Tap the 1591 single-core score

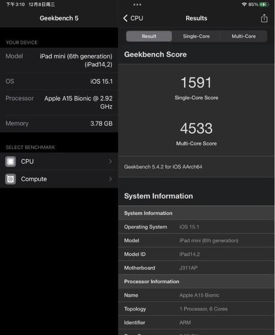pos(196,83)
